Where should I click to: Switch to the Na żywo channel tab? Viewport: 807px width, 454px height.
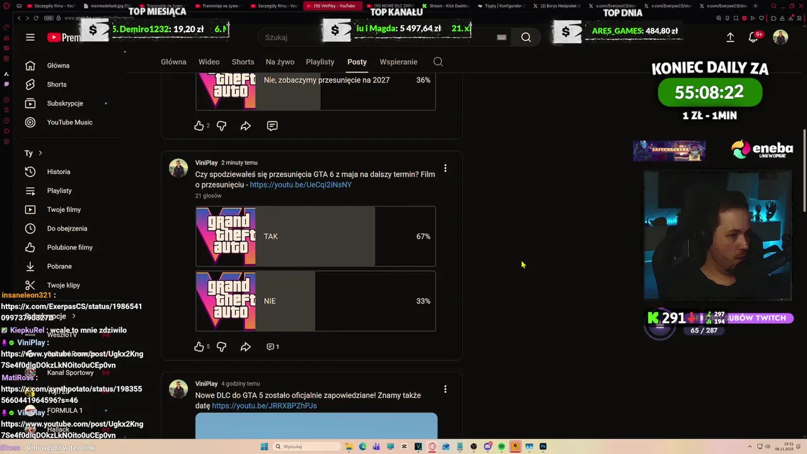tap(280, 62)
